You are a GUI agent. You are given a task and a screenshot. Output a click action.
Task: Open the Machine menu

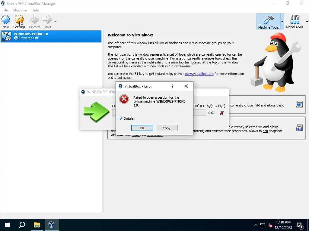tap(20, 10)
